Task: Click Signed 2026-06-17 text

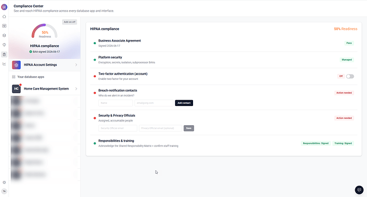Action: coord(110,46)
